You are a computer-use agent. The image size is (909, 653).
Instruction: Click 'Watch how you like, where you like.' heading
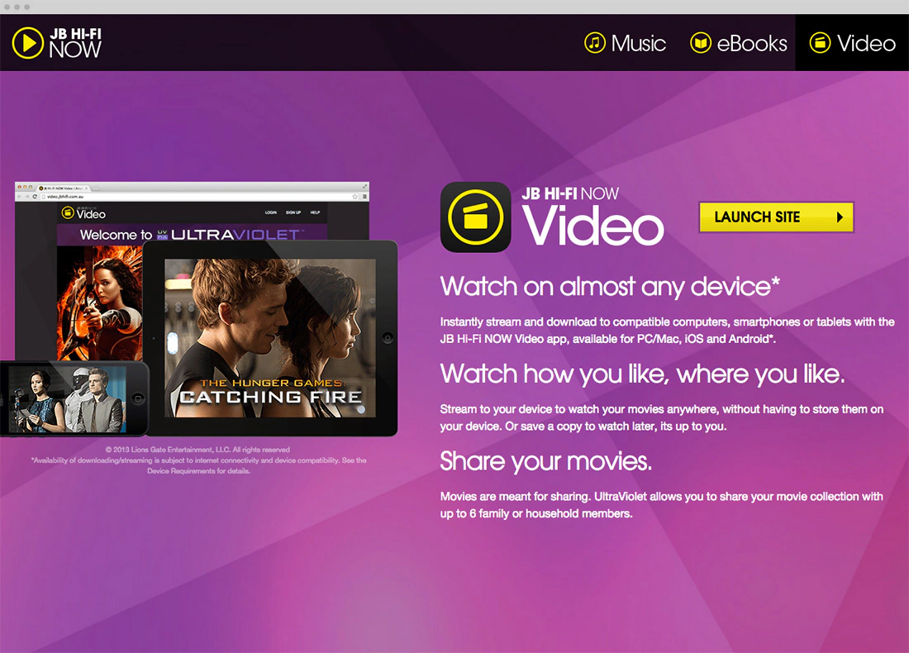click(642, 374)
